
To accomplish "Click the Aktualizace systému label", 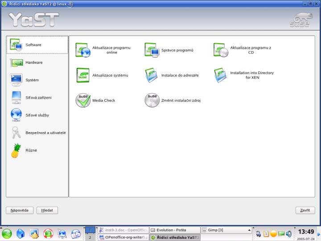I will pyautogui.click(x=110, y=75).
